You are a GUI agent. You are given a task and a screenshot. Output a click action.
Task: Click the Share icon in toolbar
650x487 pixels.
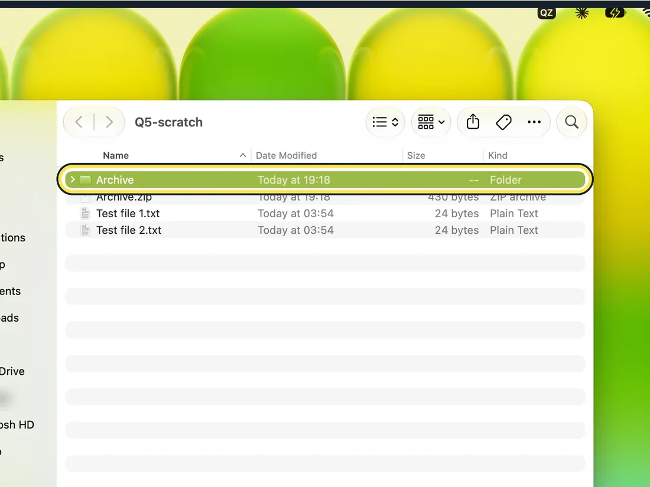coord(473,122)
